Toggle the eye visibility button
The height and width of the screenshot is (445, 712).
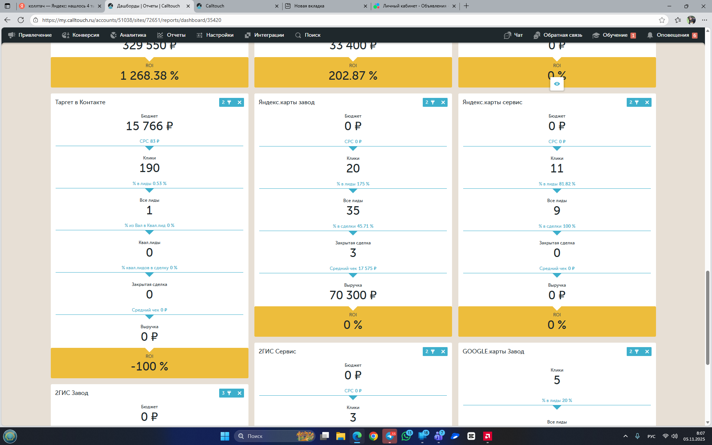(557, 84)
